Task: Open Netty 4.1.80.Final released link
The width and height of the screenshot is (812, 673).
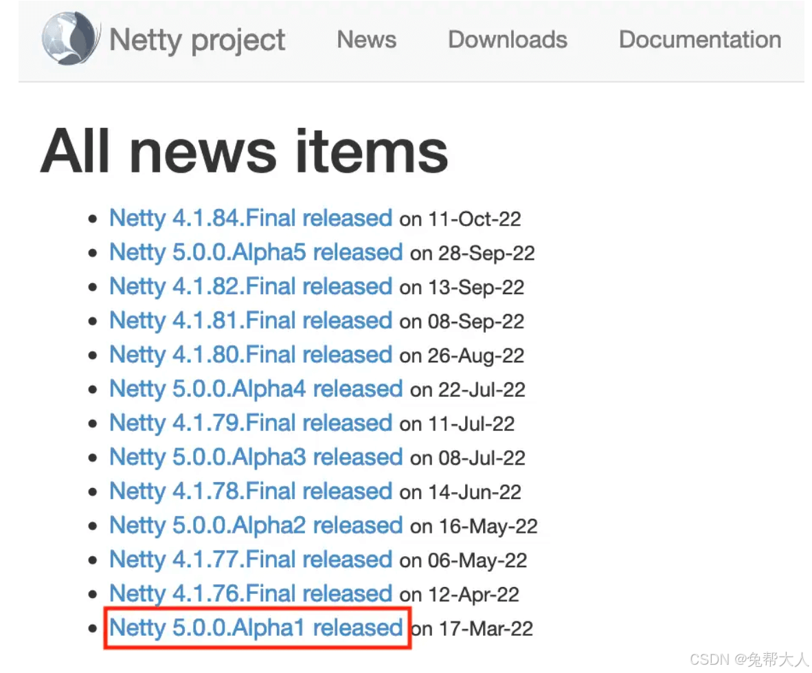Action: (251, 355)
